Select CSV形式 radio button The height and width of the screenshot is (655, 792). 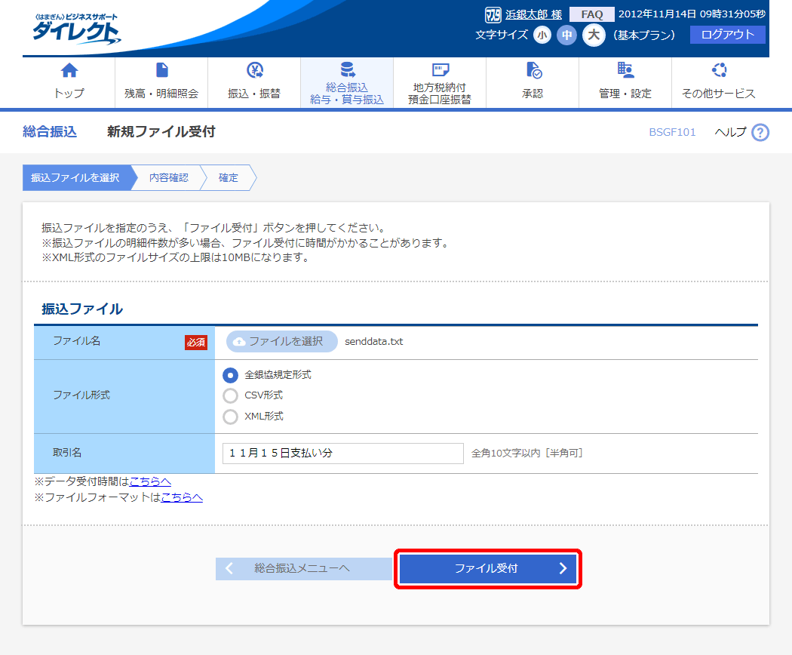click(231, 395)
